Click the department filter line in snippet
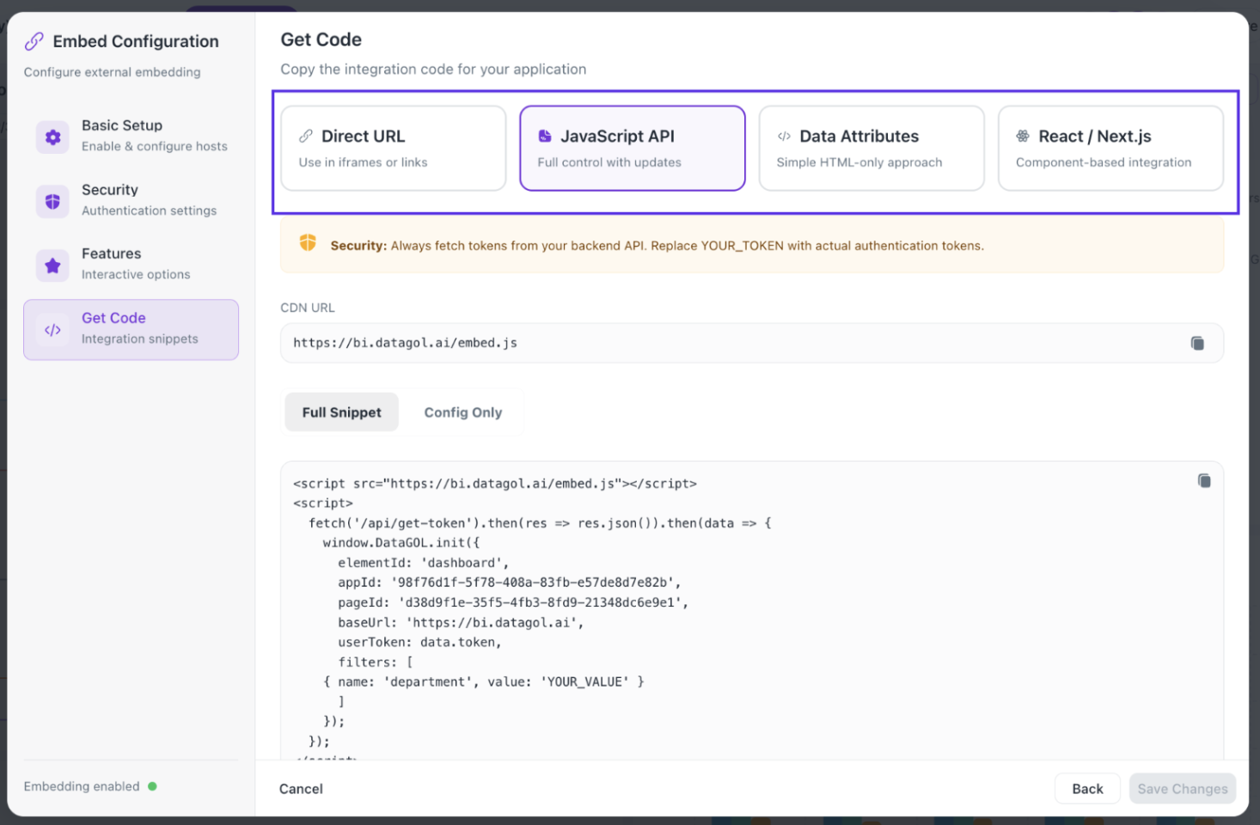Screen dimensions: 1260x825 [484, 682]
